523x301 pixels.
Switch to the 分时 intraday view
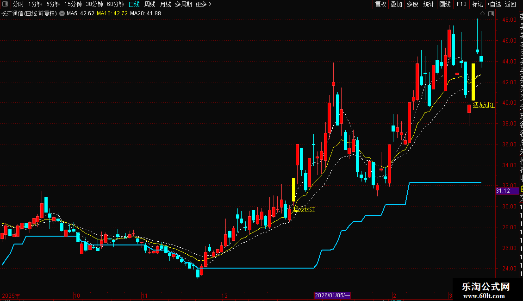pyautogui.click(x=19, y=4)
